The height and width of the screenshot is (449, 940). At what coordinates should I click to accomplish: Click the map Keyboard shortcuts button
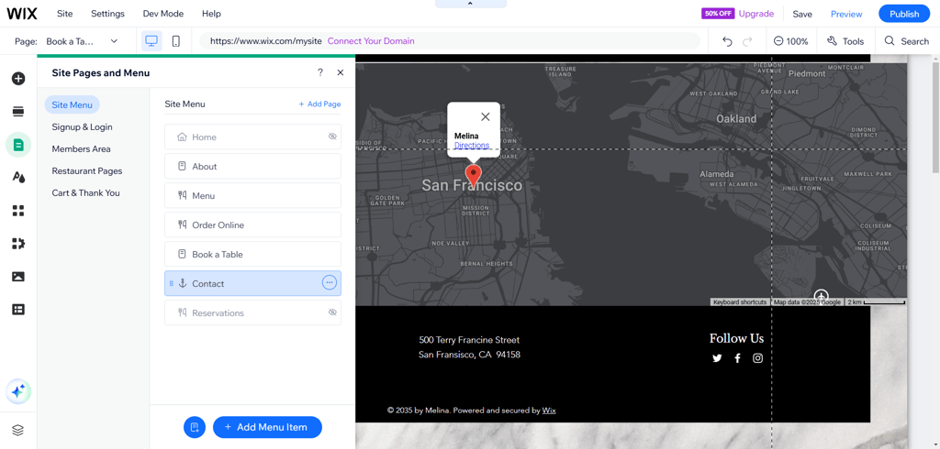point(740,302)
